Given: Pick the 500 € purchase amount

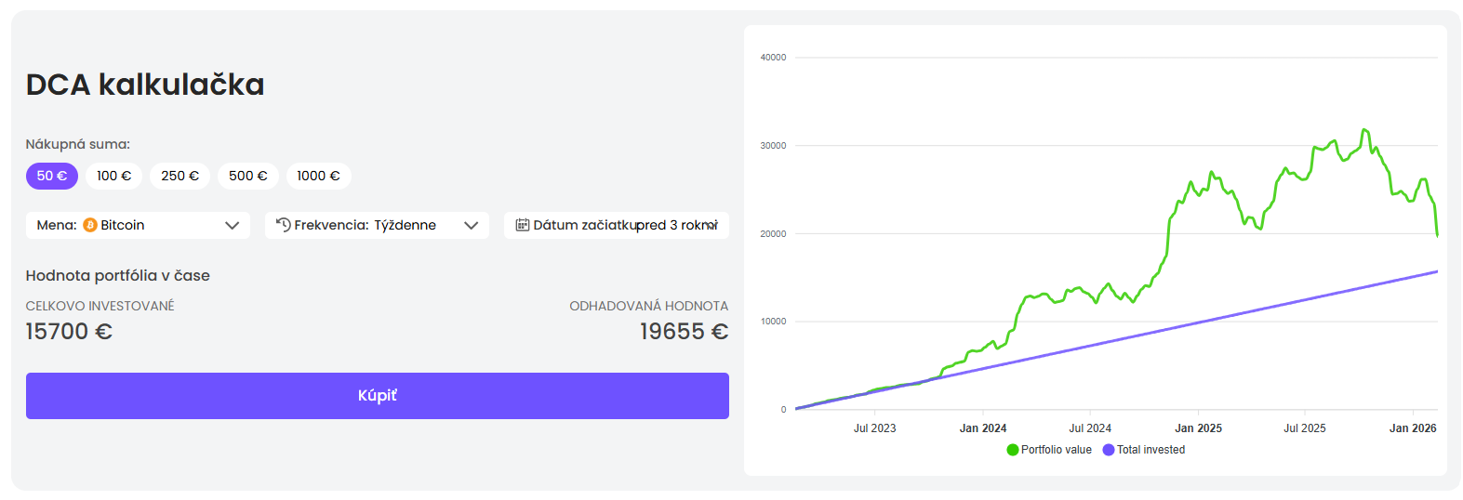Looking at the screenshot, I should coord(247,176).
